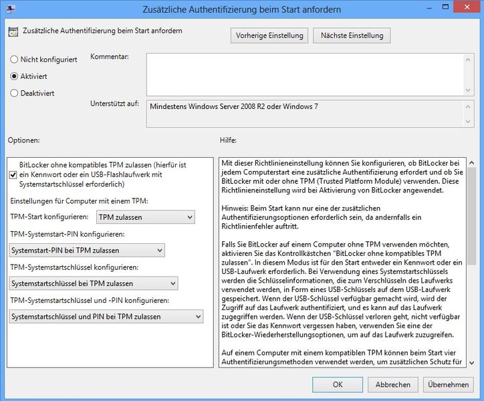Minimize the dialog window
The width and height of the screenshot is (484, 401).
[429, 8]
